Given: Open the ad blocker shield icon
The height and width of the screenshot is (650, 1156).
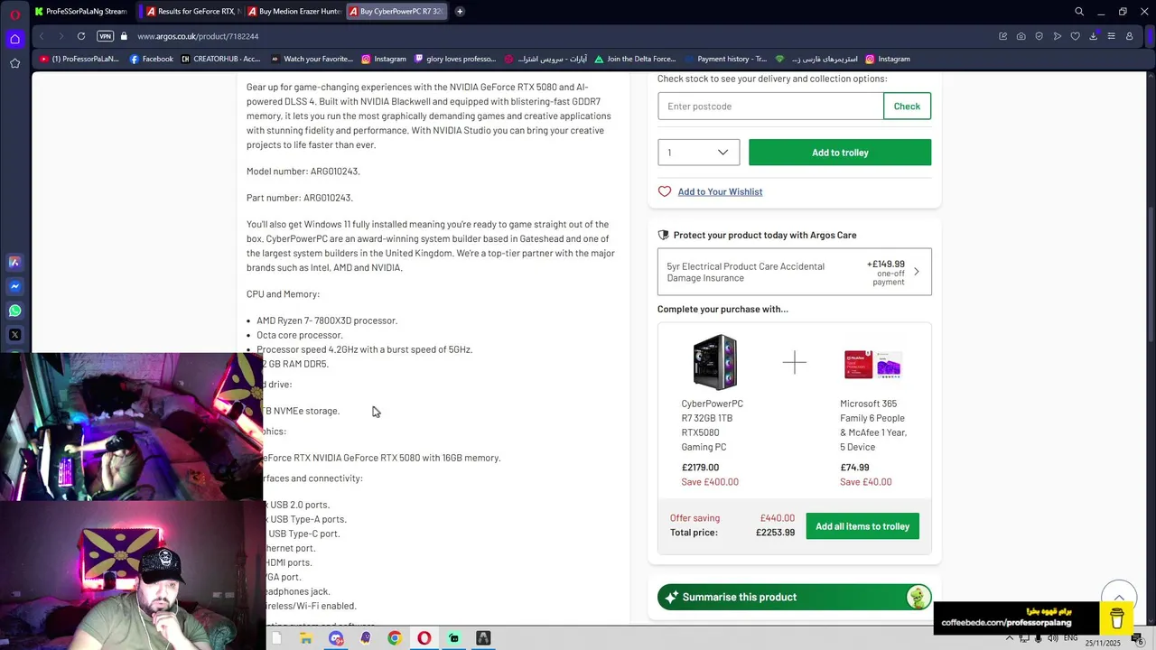Looking at the screenshot, I should click(x=1039, y=36).
